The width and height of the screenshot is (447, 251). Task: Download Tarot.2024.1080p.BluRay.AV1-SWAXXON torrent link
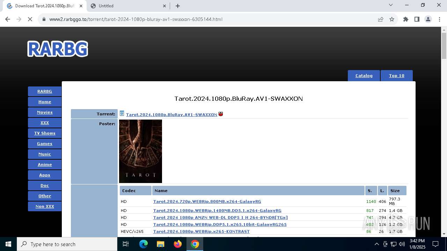(171, 114)
